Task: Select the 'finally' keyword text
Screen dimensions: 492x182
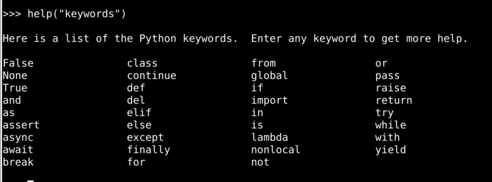Action: pos(148,150)
